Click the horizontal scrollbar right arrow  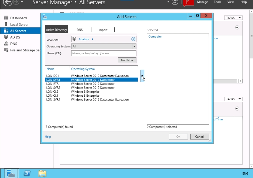point(240,81)
